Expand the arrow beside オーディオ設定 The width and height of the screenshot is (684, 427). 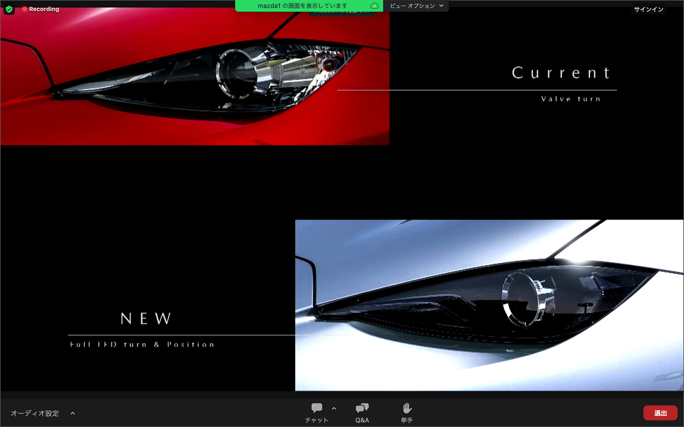(x=73, y=413)
